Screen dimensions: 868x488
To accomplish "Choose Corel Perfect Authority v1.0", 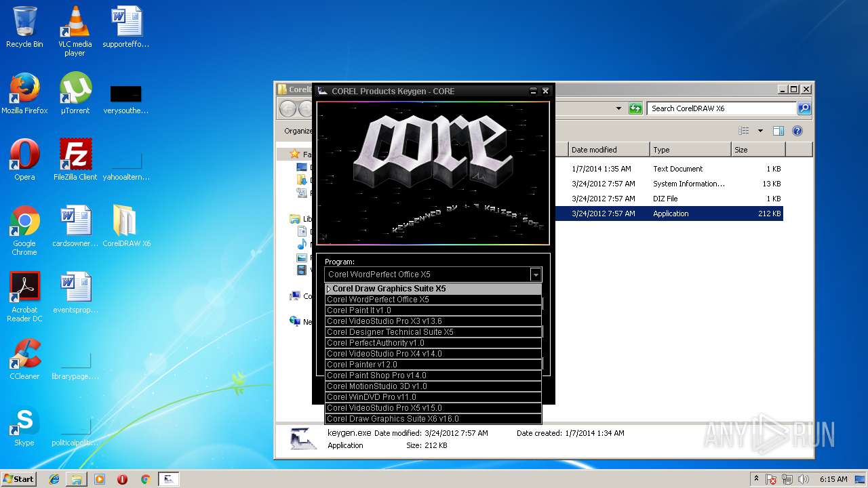I will [433, 343].
